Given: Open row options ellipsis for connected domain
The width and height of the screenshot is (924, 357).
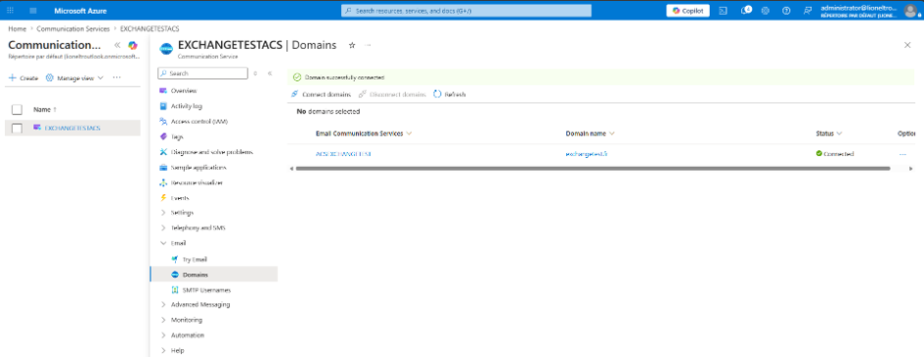Looking at the screenshot, I should pyautogui.click(x=902, y=154).
